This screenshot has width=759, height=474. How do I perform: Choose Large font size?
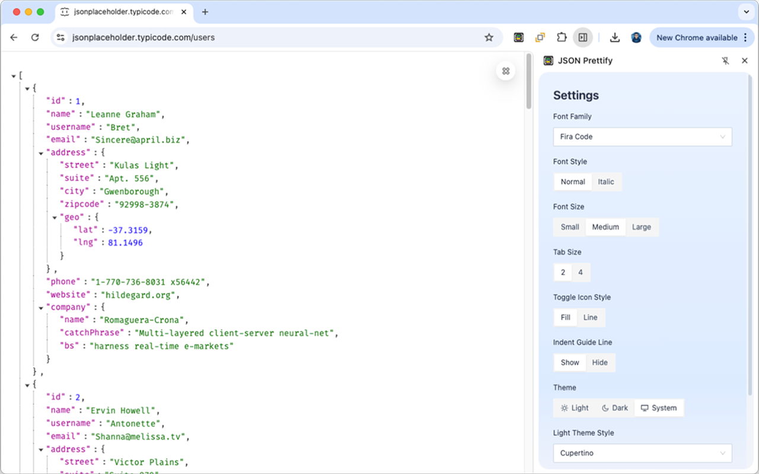[642, 227]
